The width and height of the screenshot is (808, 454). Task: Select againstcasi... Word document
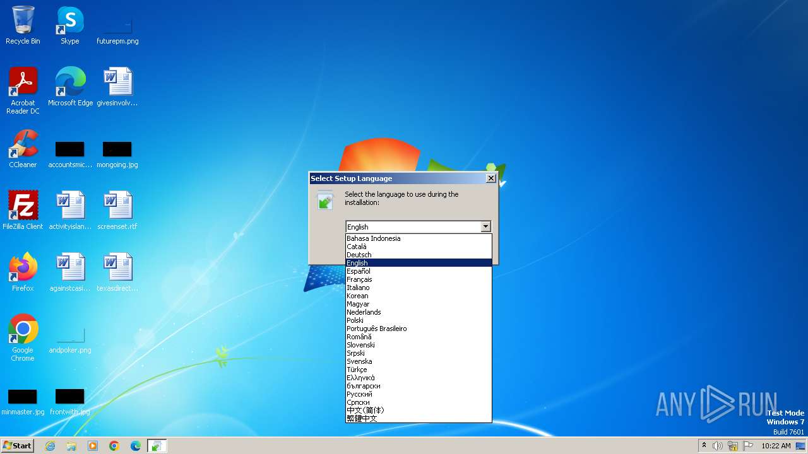pyautogui.click(x=70, y=272)
